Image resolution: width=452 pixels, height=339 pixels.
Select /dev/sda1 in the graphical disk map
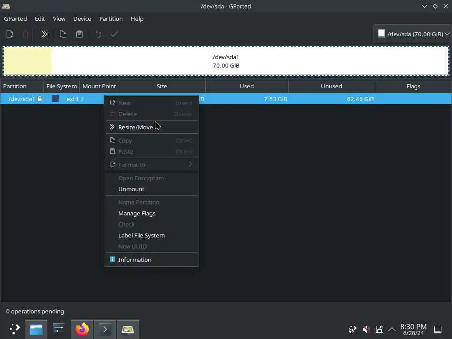(226, 61)
